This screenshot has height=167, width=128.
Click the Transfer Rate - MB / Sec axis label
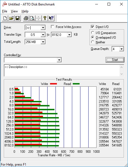pos(54,155)
